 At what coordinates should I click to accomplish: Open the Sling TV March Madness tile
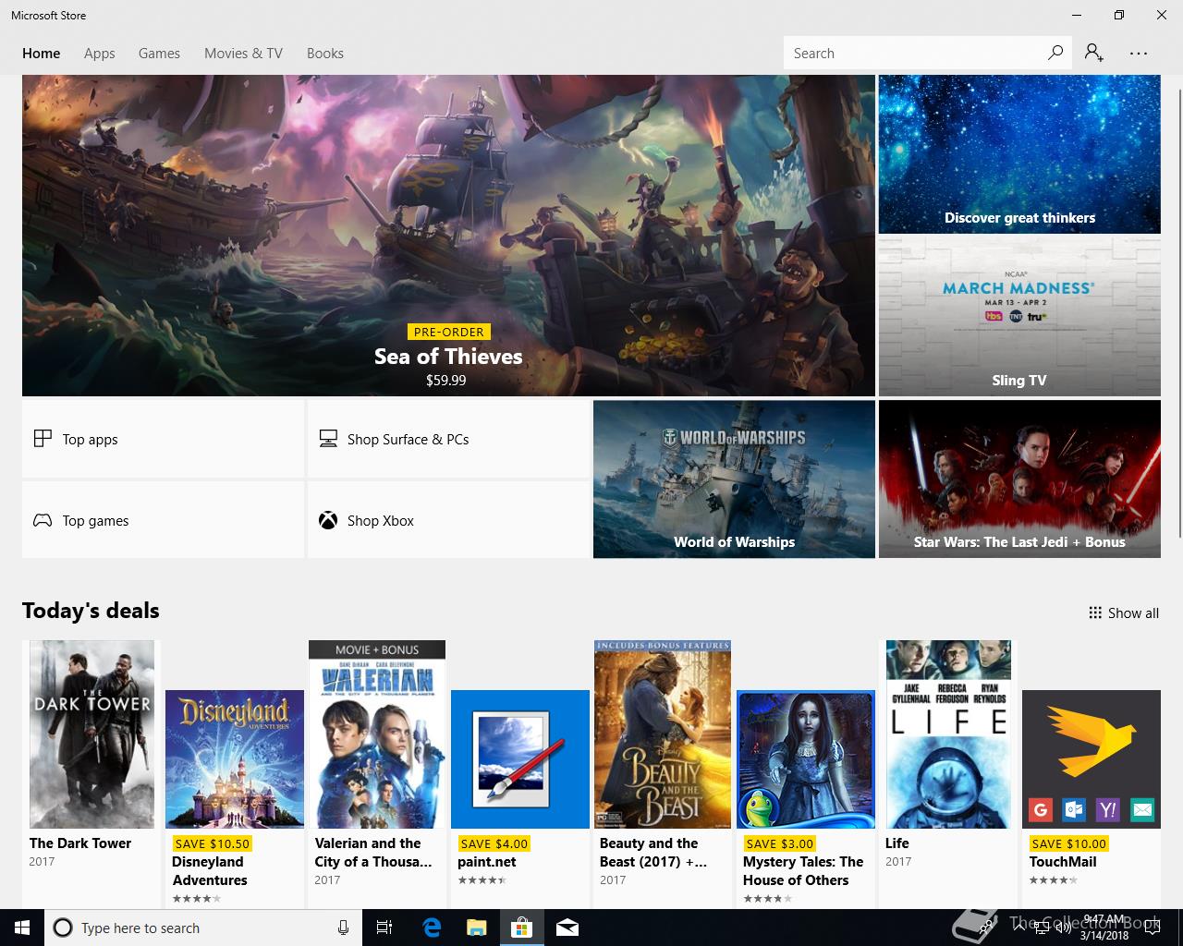[1019, 316]
